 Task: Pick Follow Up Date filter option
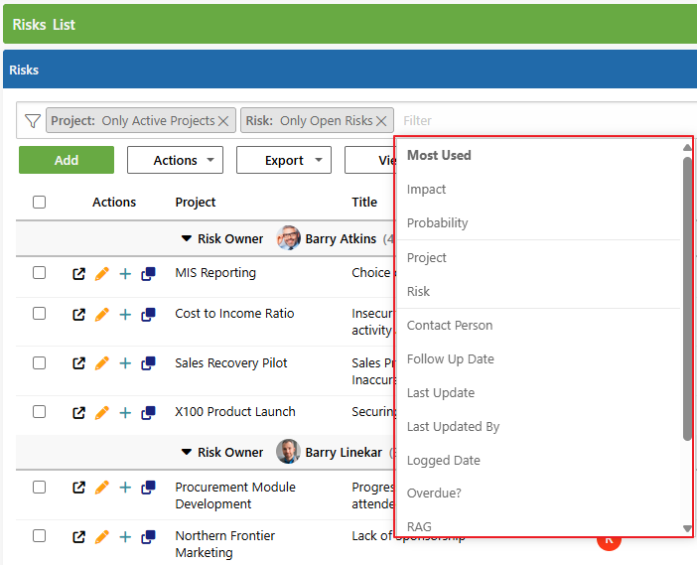[x=451, y=359]
